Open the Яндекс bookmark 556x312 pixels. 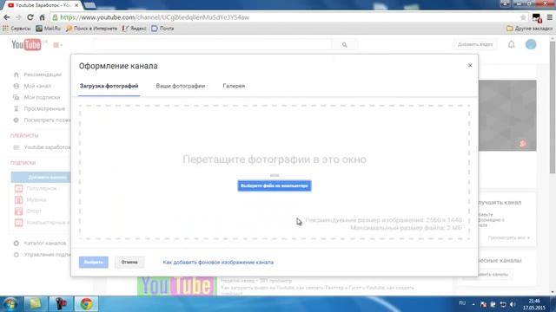pyautogui.click(x=134, y=29)
